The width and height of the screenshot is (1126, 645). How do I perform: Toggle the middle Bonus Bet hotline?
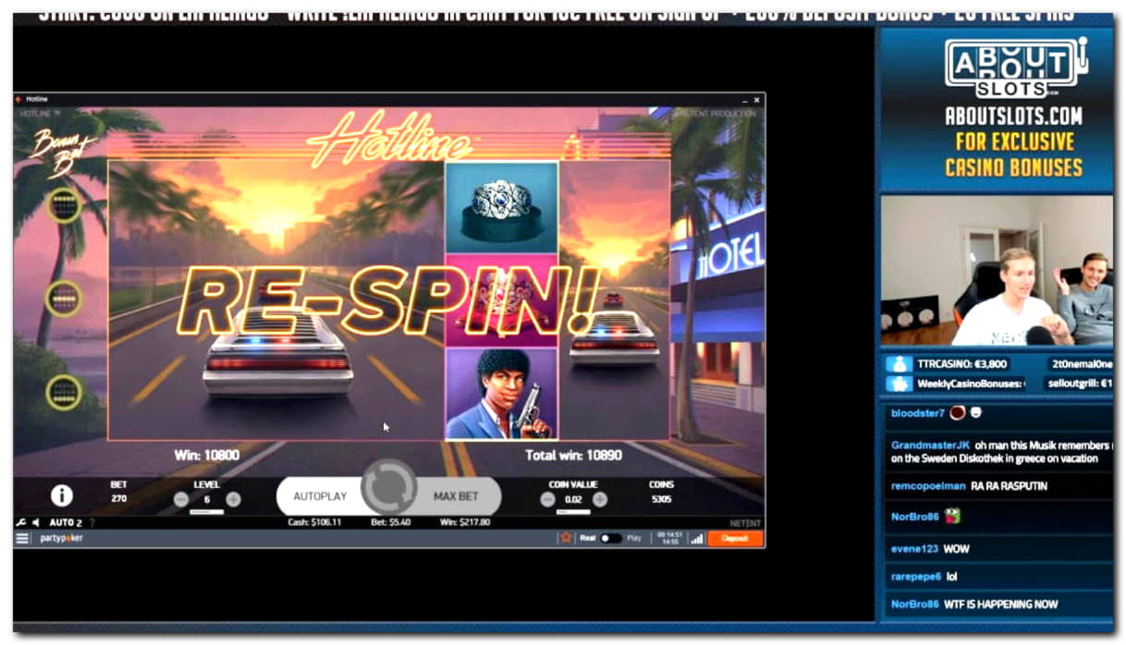tap(64, 298)
